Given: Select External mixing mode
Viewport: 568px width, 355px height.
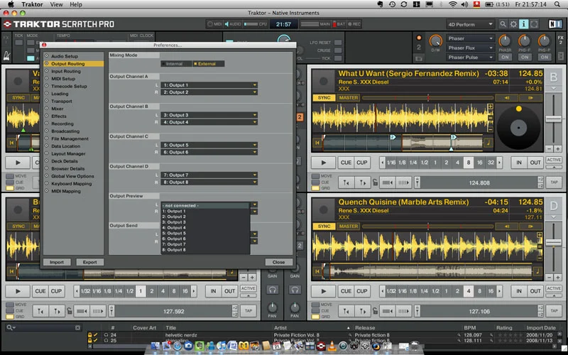Looking at the screenshot, I should (208, 64).
